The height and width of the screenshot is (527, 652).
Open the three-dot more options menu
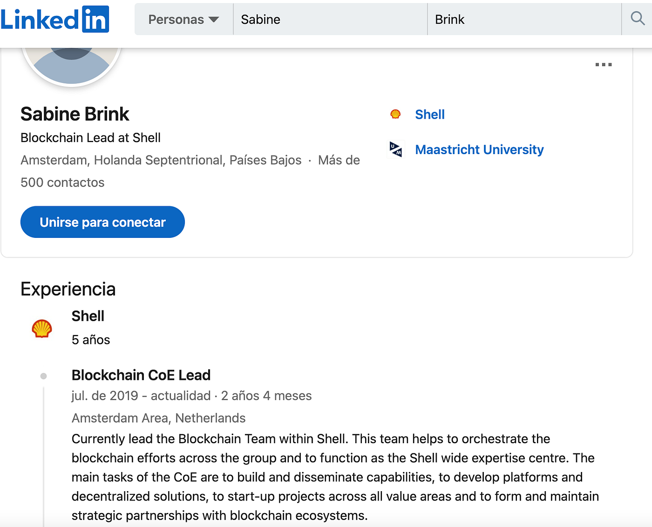[x=604, y=65]
